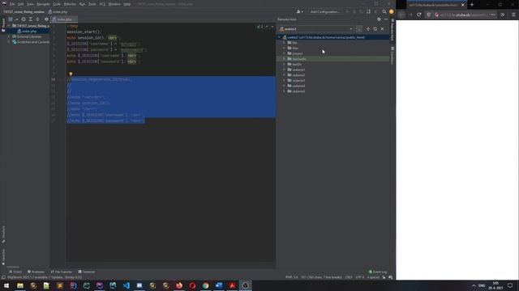The image size is (519, 291).
Task: Open Remote Host settings gear
Action: tap(379, 19)
